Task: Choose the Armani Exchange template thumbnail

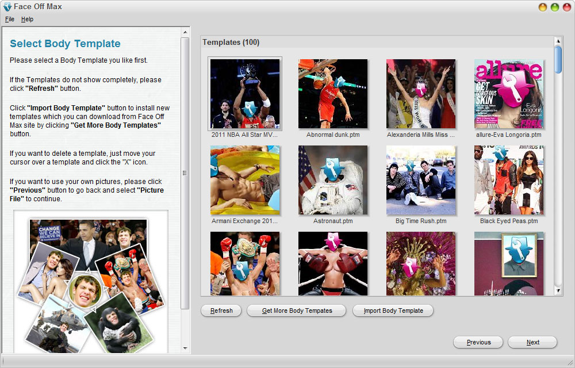Action: pyautogui.click(x=245, y=180)
